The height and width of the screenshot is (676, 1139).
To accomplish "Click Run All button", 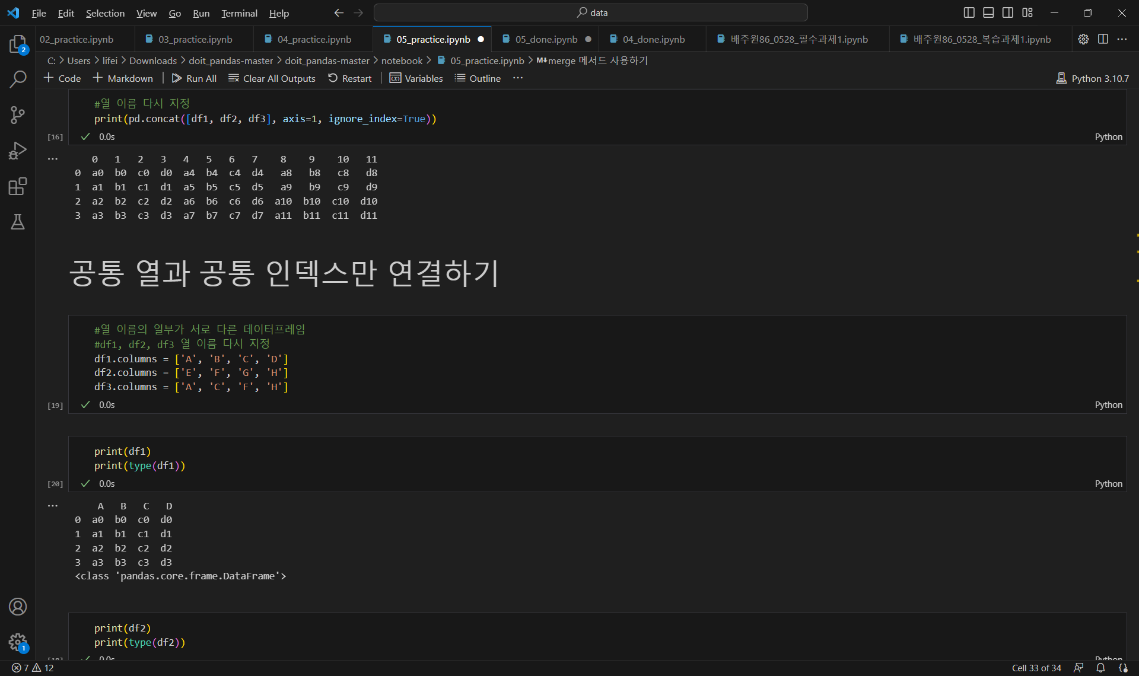I will click(194, 78).
